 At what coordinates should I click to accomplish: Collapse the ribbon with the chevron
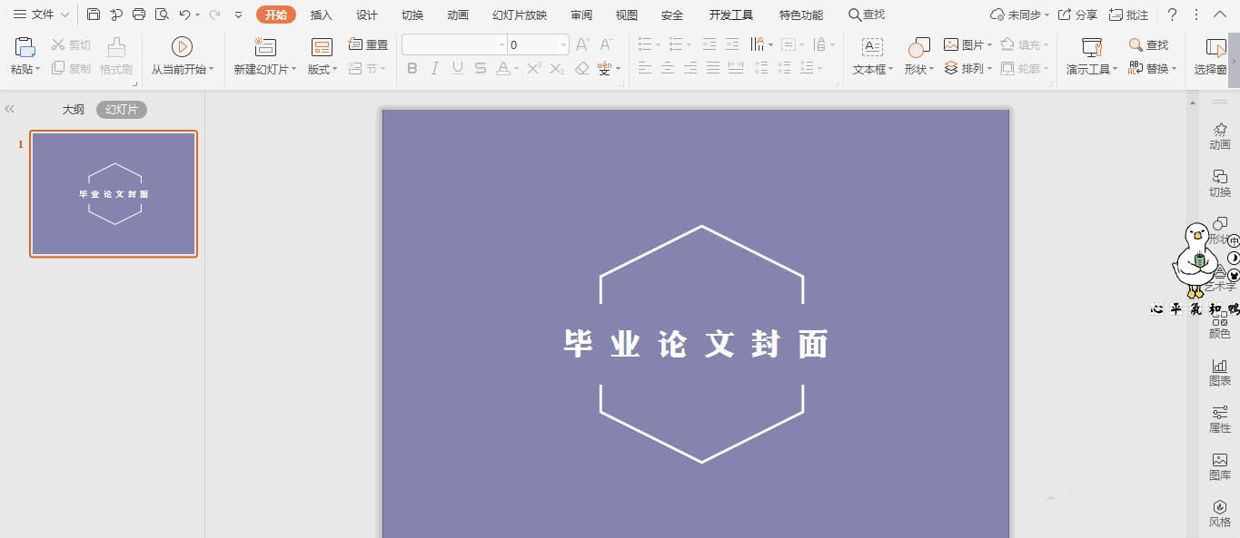coord(1220,15)
